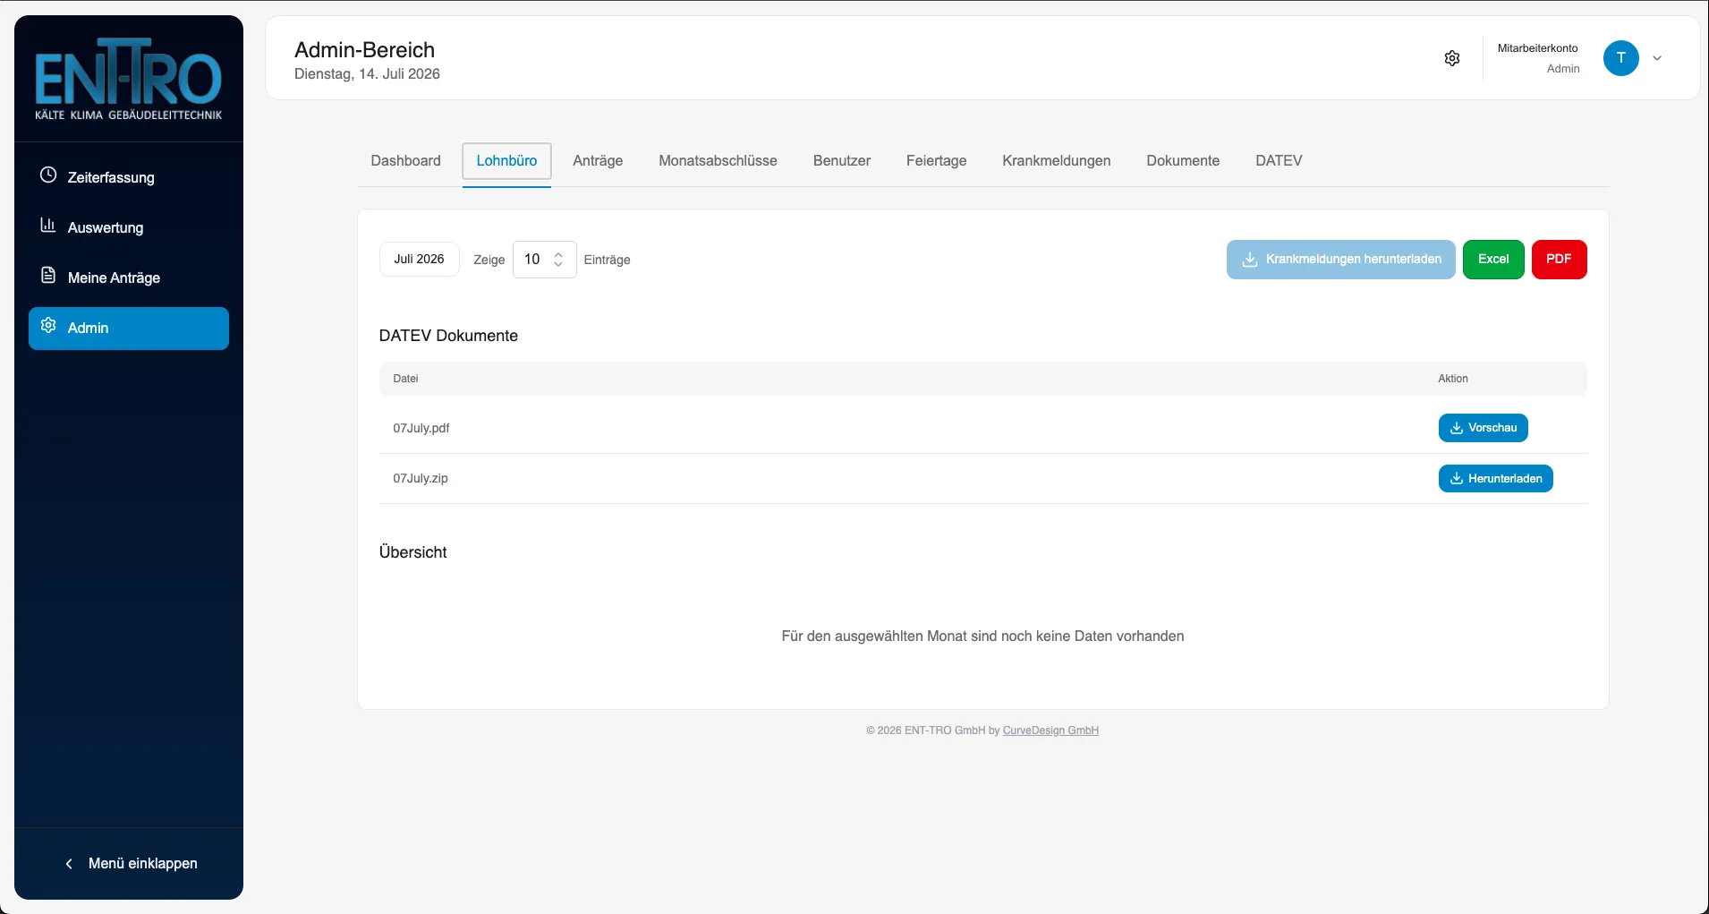Click the gear icon in the Admin sidebar item
1709x914 pixels.
click(48, 325)
